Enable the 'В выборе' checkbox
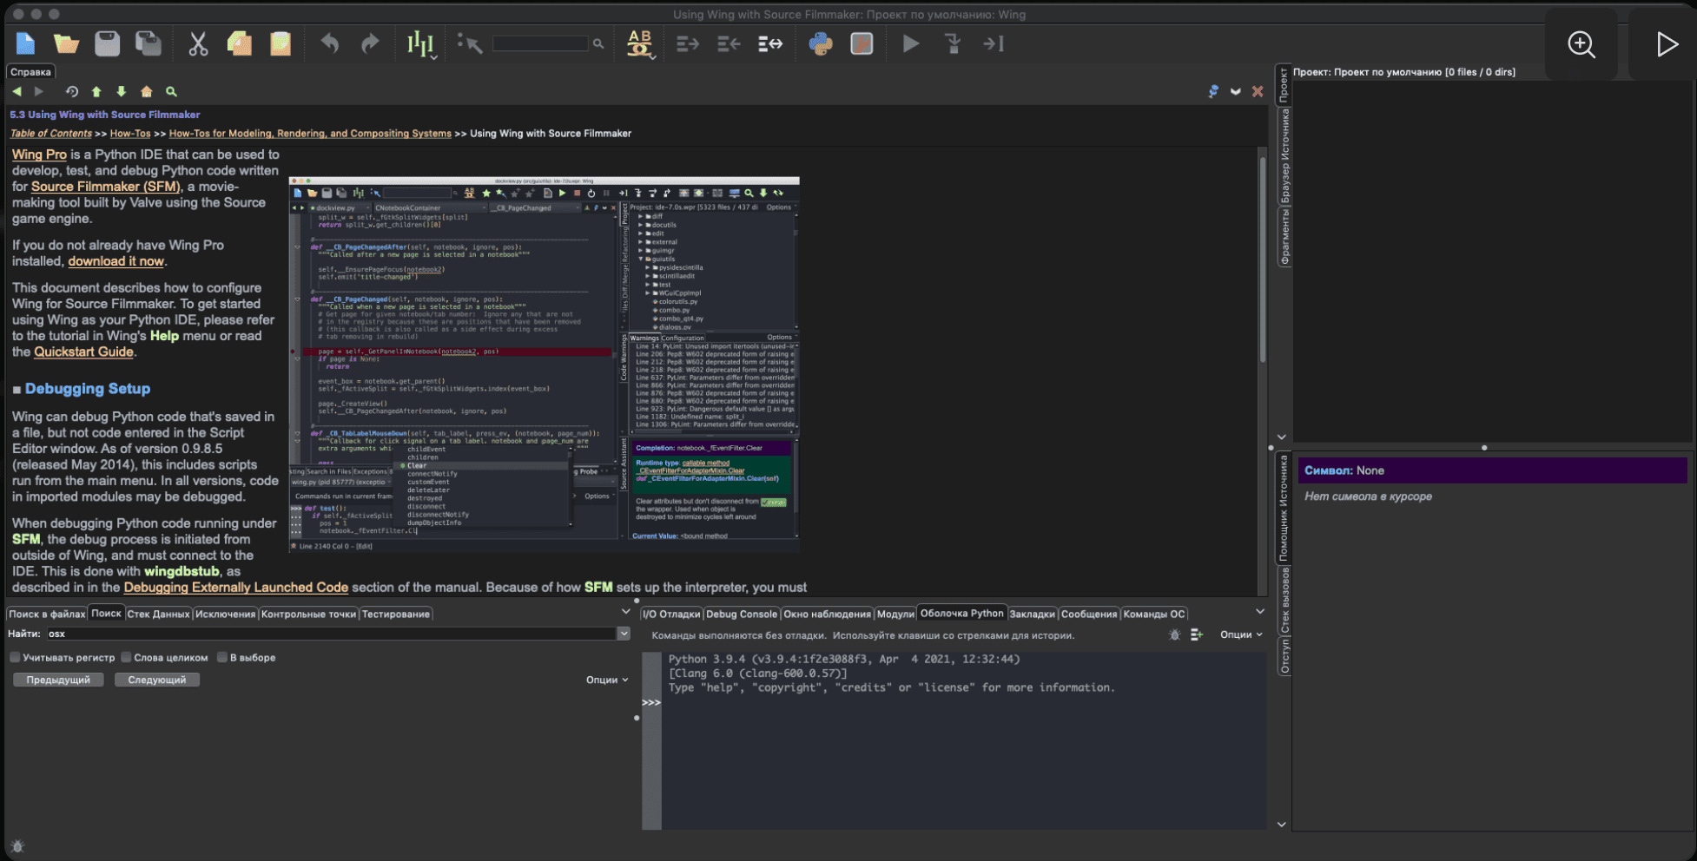The height and width of the screenshot is (861, 1697). (221, 657)
